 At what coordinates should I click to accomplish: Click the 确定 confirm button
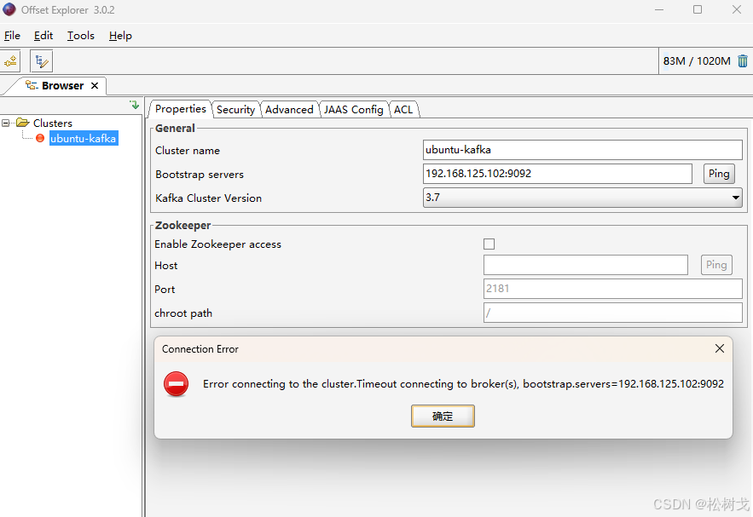(x=443, y=416)
